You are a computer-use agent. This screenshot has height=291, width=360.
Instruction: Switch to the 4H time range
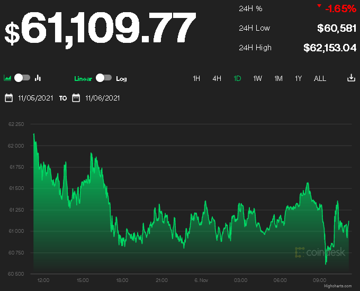tap(217, 78)
